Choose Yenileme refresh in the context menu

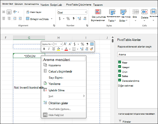click(64, 84)
